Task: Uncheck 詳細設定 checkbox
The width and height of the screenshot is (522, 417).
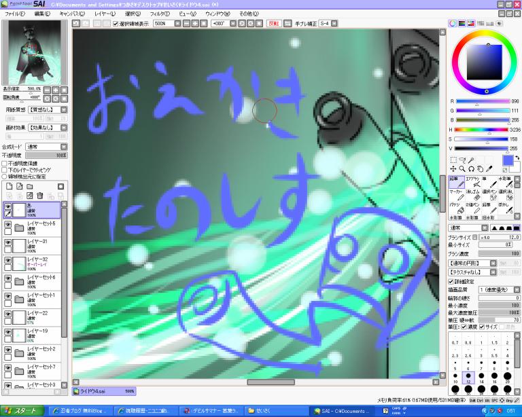Action: pos(451,282)
